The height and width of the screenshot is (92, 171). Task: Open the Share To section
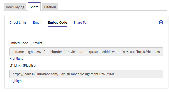pos(80,22)
